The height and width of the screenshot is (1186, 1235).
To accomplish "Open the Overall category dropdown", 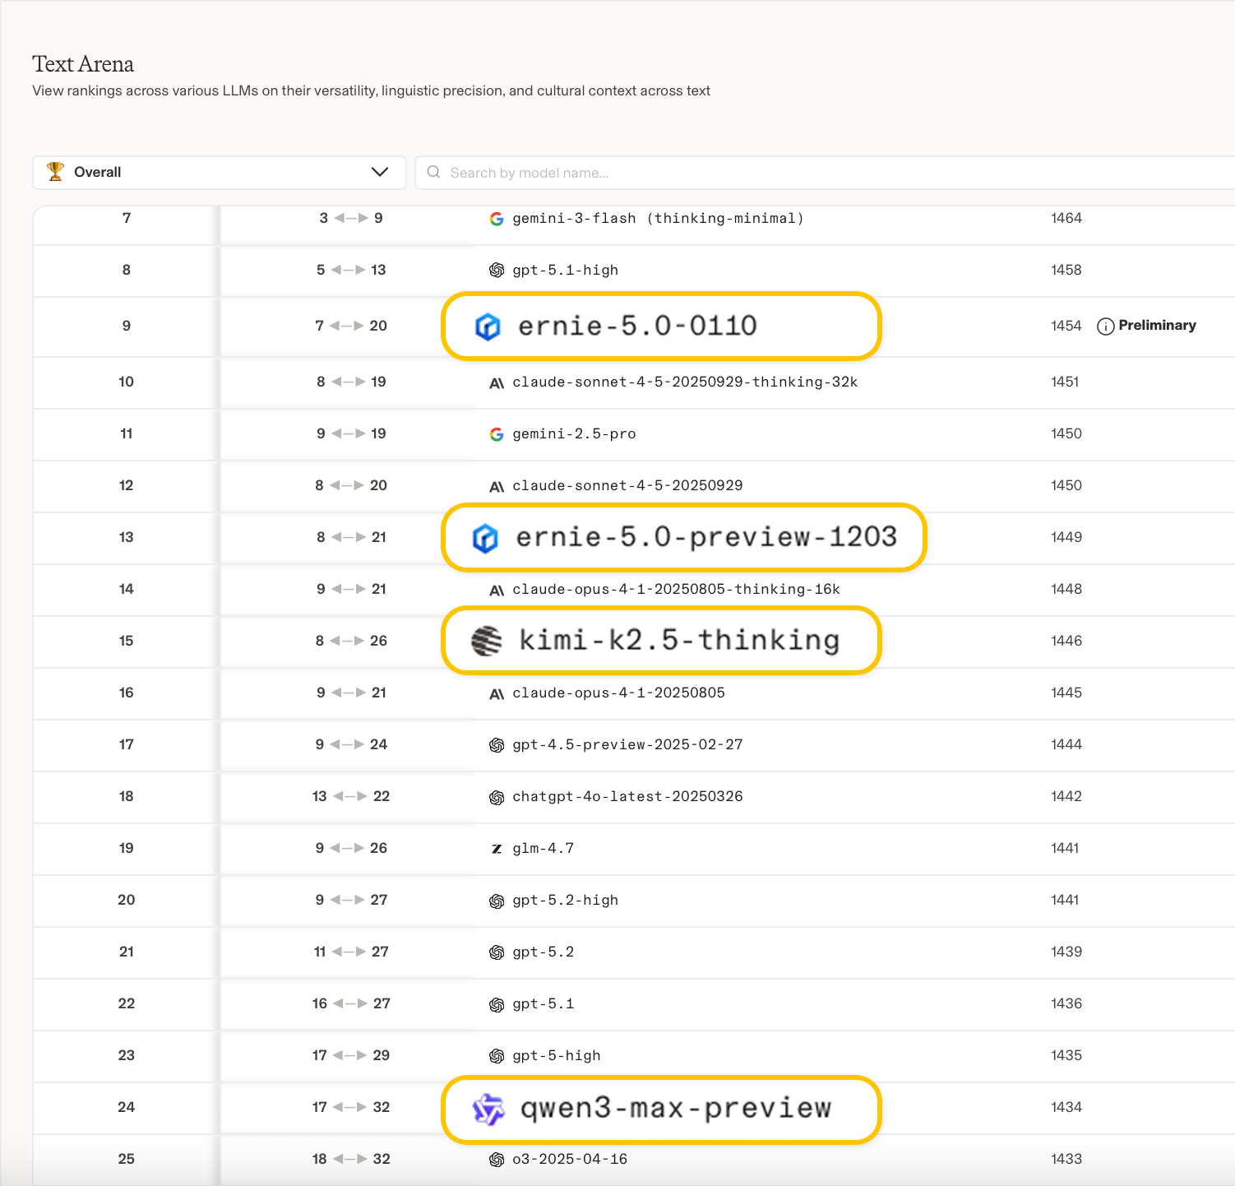I will pos(219,172).
